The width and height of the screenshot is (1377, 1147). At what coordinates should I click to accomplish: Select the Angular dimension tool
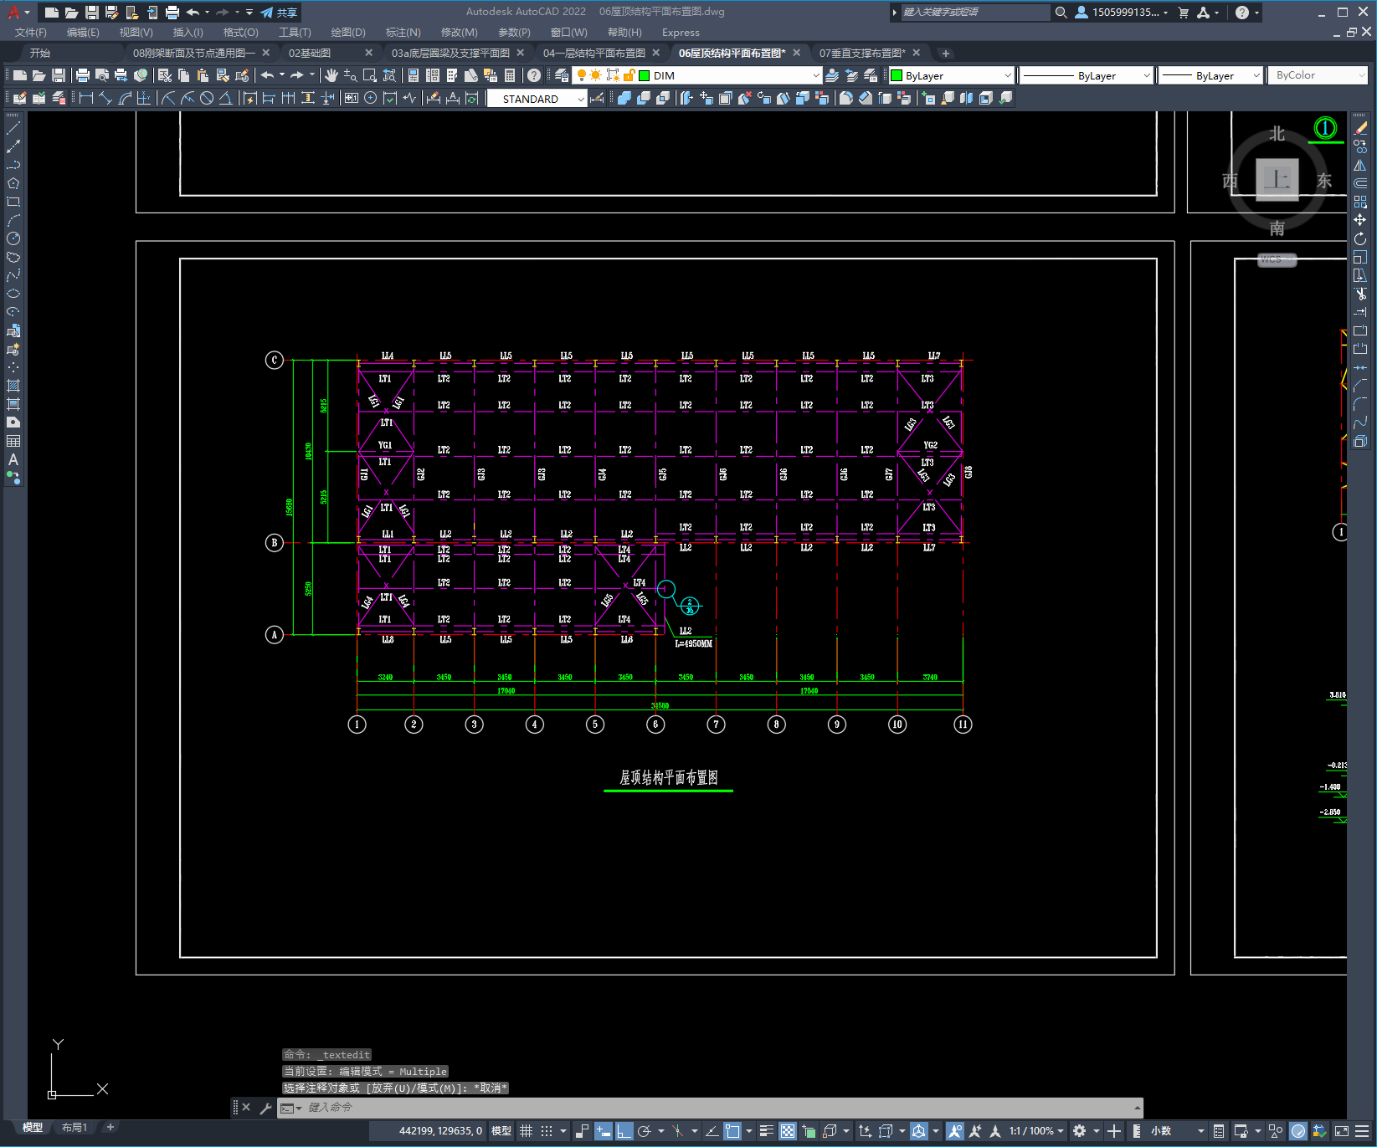(x=226, y=98)
